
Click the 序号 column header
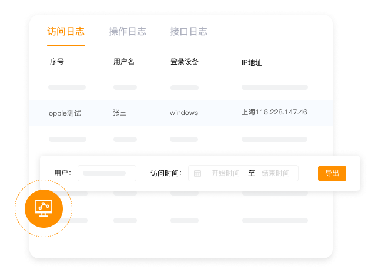pos(56,62)
